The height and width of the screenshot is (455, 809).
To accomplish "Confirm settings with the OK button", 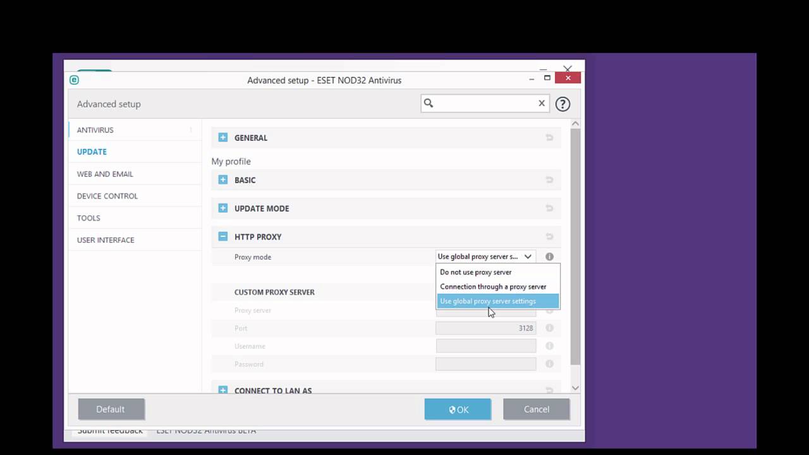I will pyautogui.click(x=458, y=409).
